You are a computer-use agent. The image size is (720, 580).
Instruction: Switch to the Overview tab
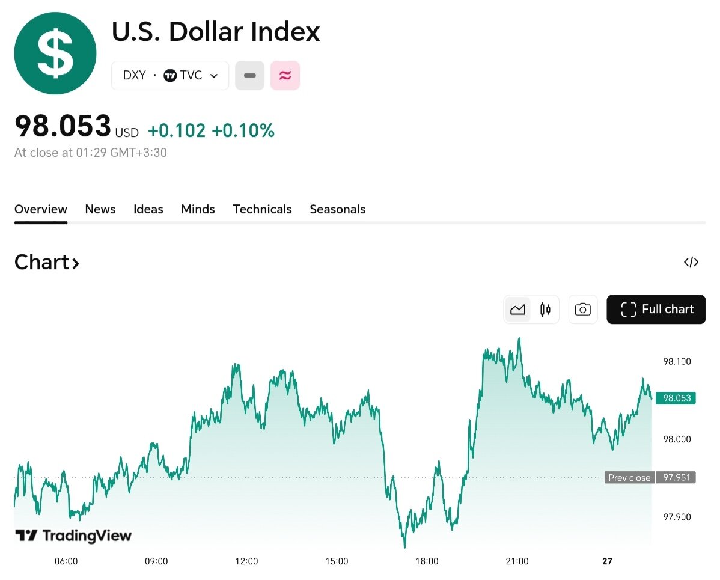tap(41, 209)
